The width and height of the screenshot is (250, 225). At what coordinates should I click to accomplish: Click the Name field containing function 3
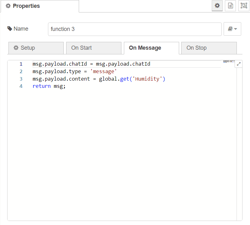point(135,29)
